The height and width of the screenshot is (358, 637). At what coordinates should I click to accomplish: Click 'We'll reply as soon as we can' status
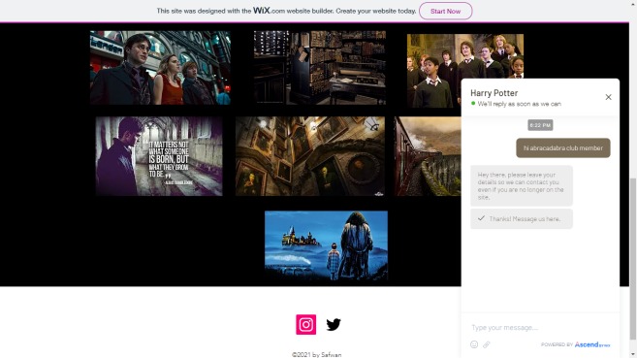pyautogui.click(x=519, y=104)
